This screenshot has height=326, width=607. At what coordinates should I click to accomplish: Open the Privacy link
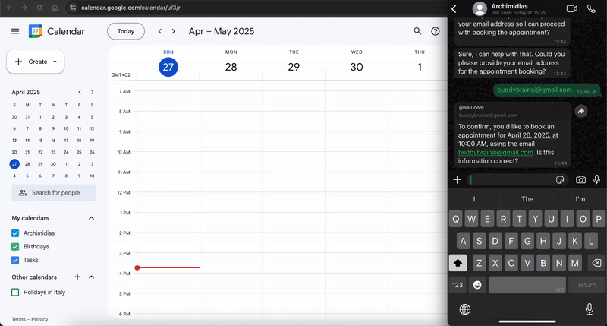(x=39, y=319)
